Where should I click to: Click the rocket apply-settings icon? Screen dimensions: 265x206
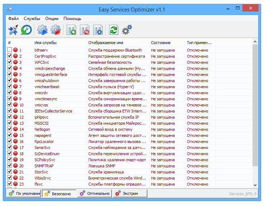coord(13,30)
